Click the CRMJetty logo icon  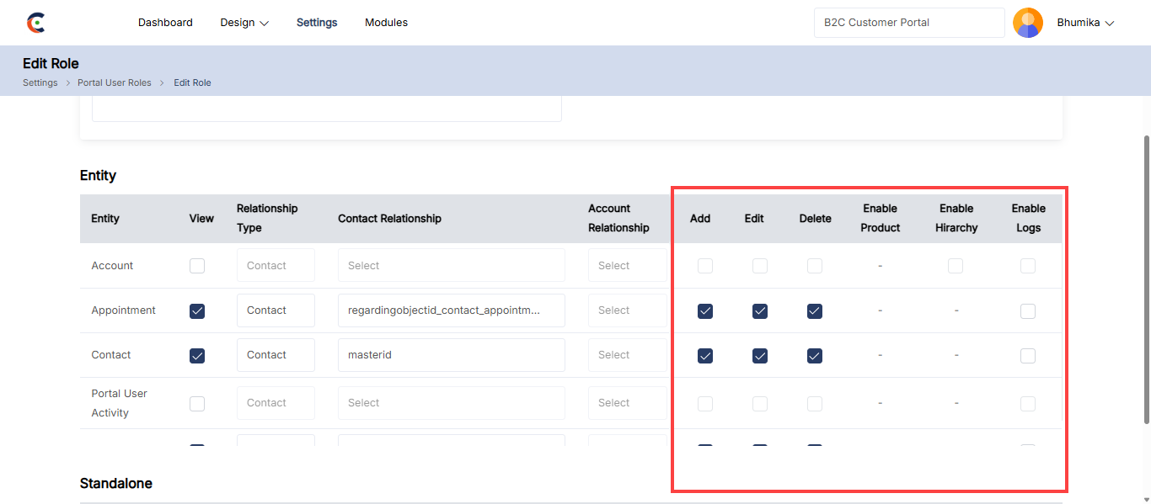tap(35, 23)
